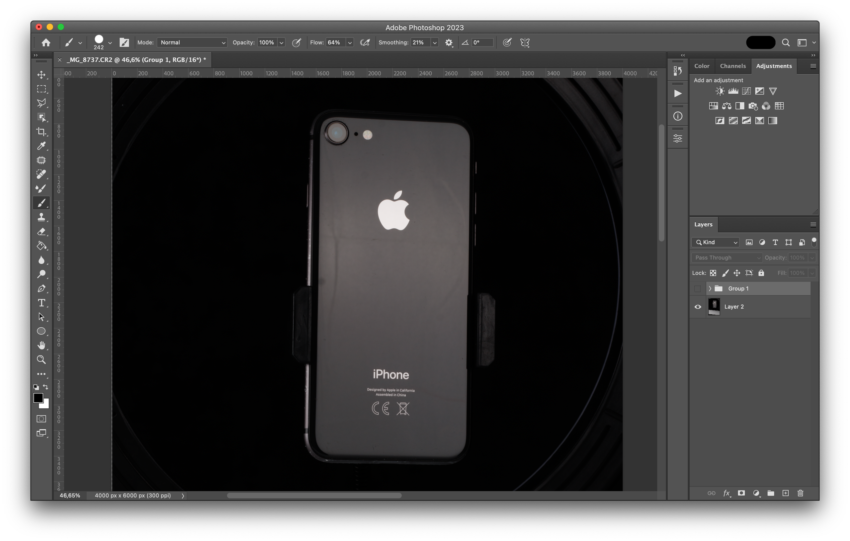Open the layer Kind filter dropdown

click(x=715, y=242)
